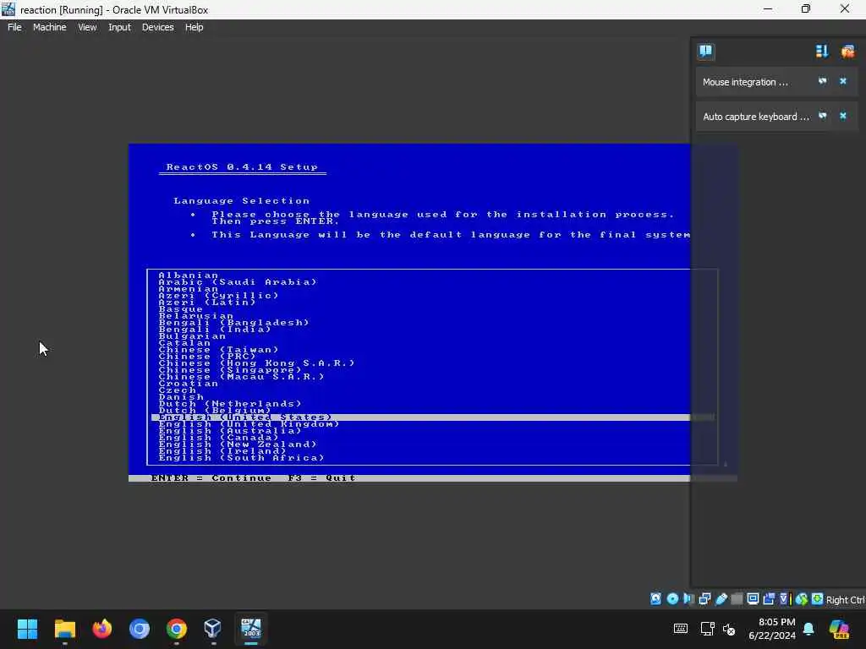Image resolution: width=866 pixels, height=649 pixels.
Task: Select Dutch (Netherlands) language
Action: (x=230, y=403)
